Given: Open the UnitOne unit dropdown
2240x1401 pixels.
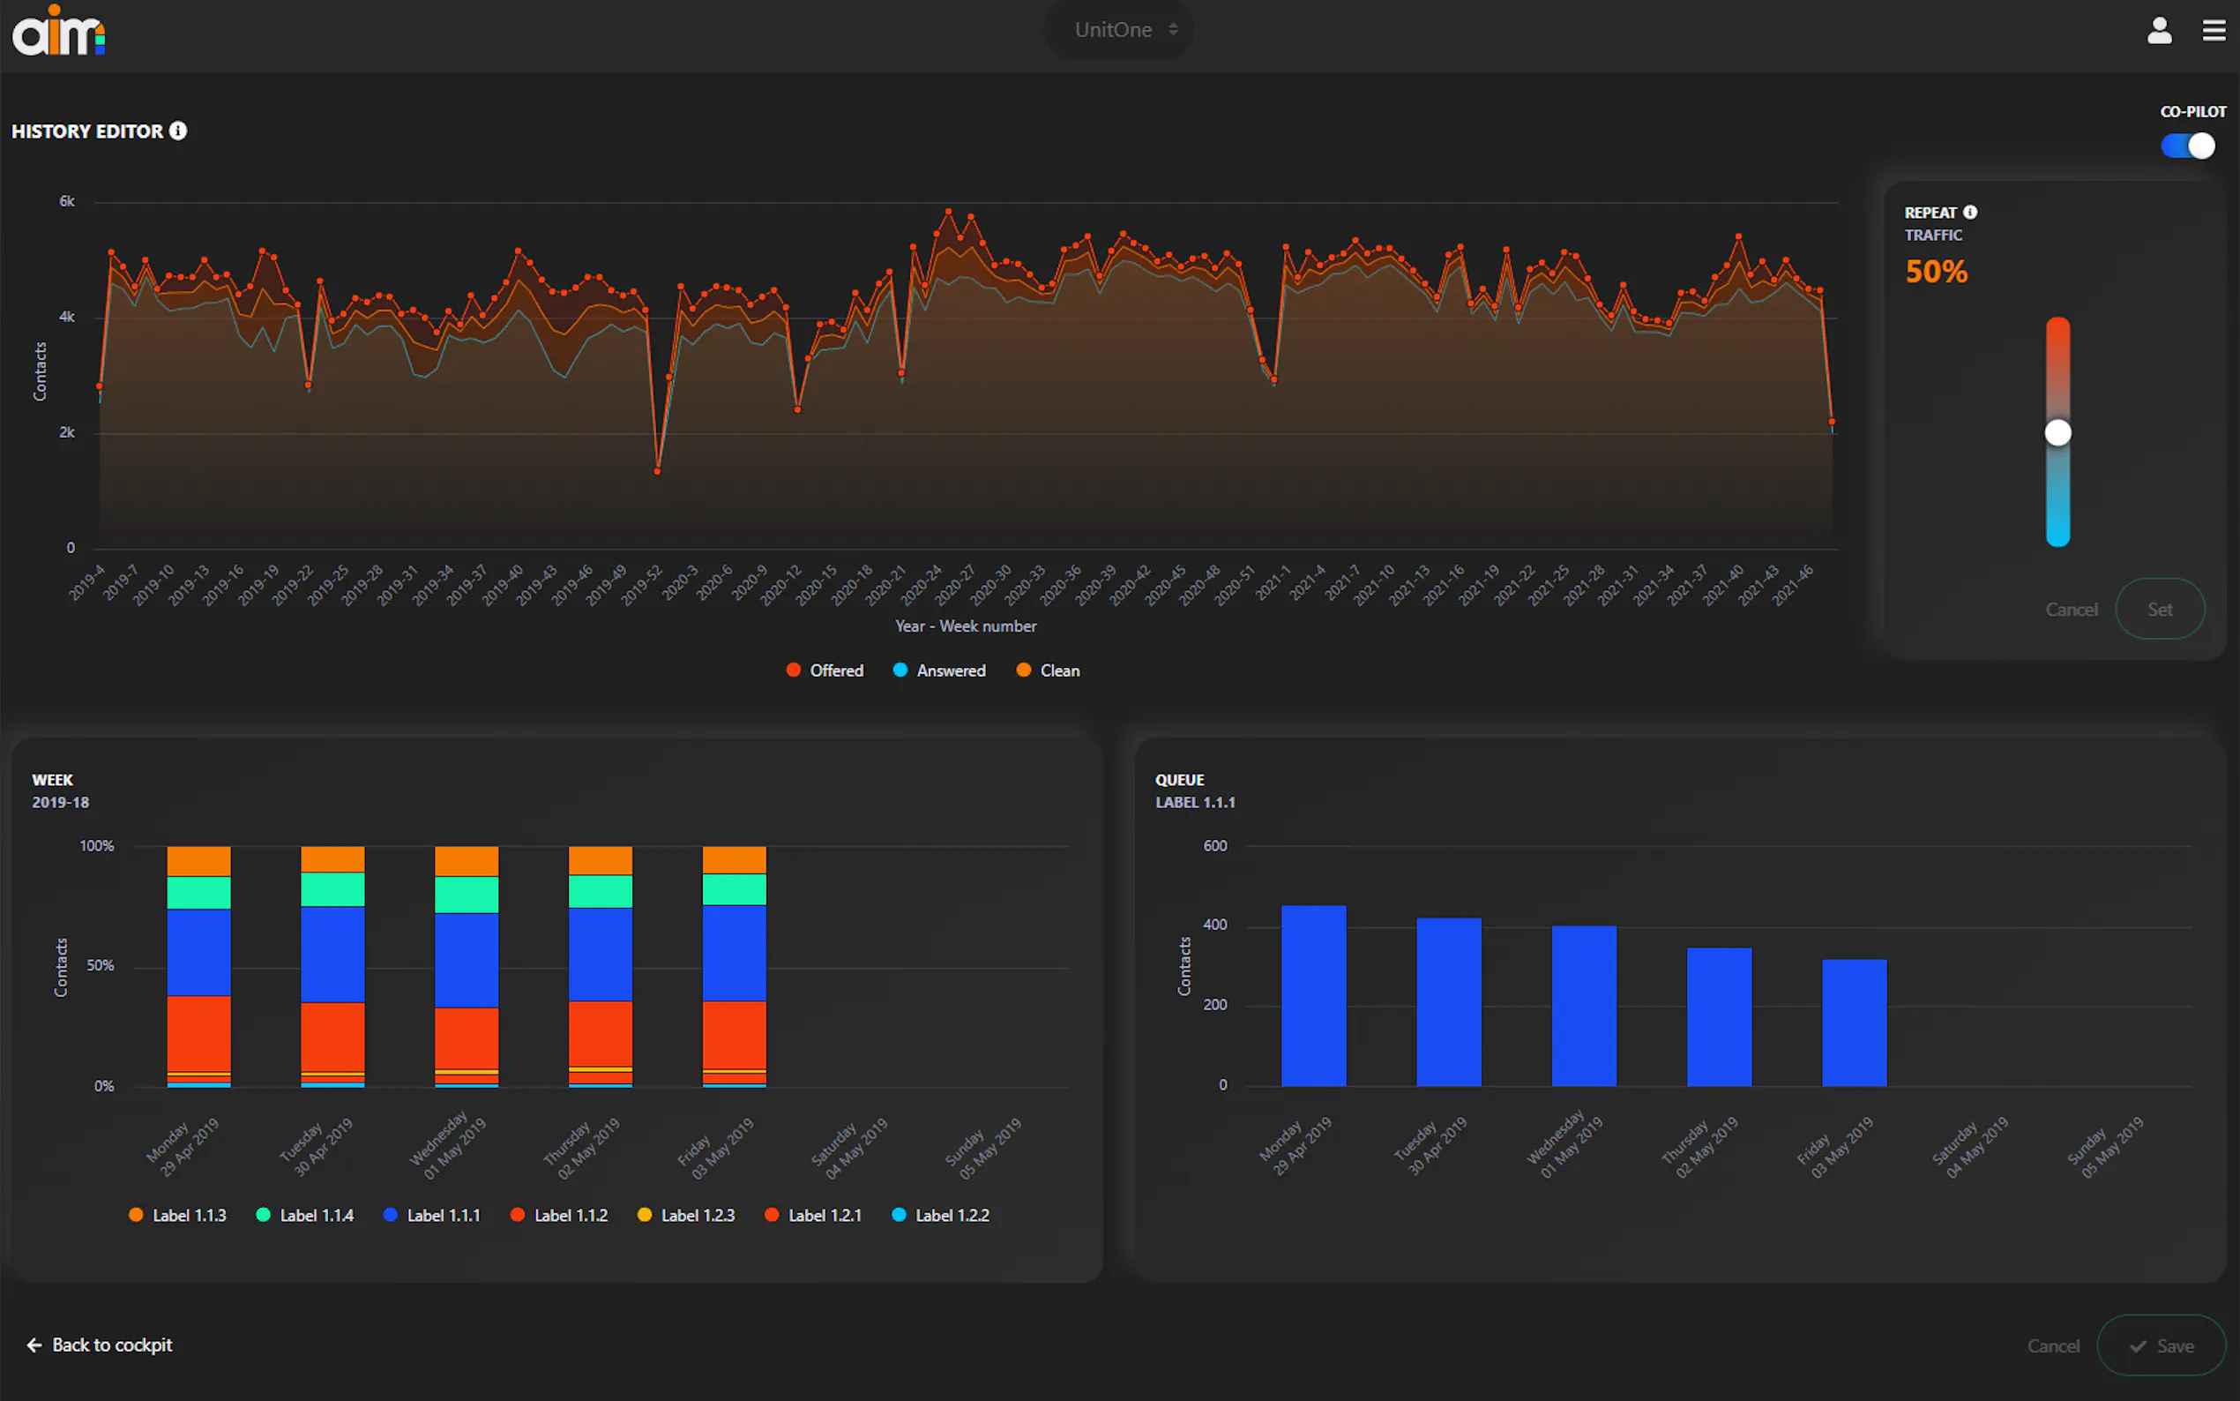Looking at the screenshot, I should pyautogui.click(x=1113, y=30).
